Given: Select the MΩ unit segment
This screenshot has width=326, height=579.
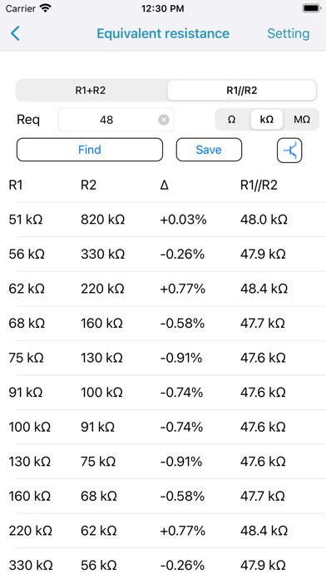Looking at the screenshot, I should (x=302, y=120).
